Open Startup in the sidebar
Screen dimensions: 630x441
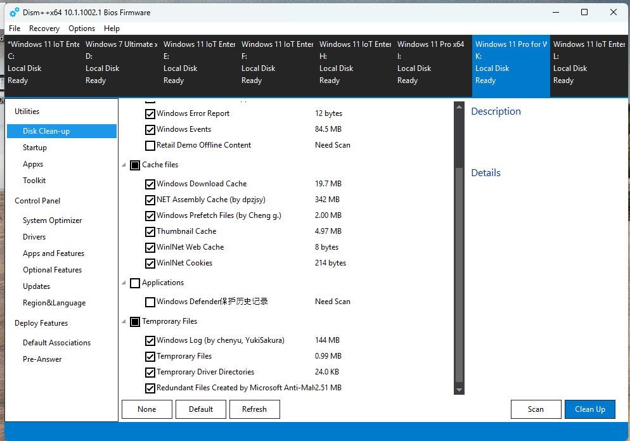[x=35, y=148]
